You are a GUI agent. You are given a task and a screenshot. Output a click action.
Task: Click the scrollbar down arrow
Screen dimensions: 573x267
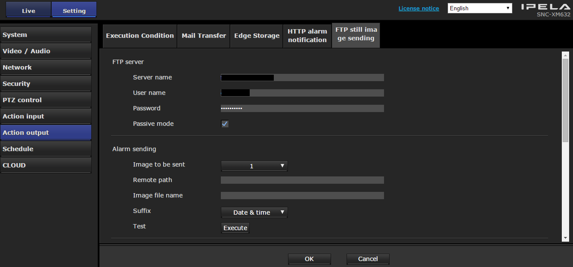pos(566,238)
